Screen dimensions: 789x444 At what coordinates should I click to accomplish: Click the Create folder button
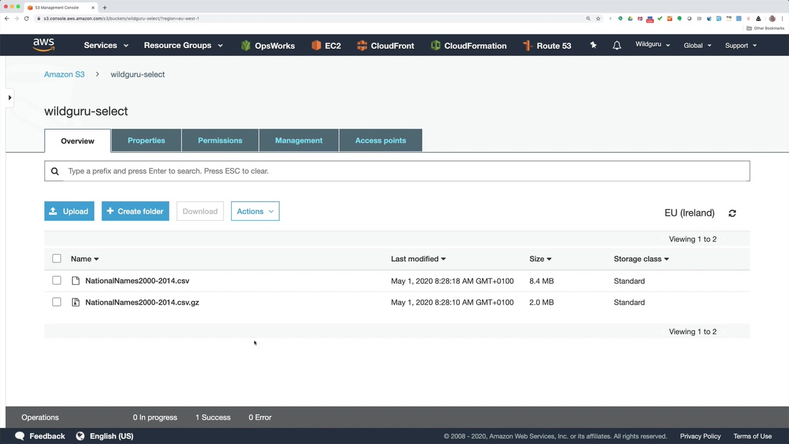[x=135, y=212]
